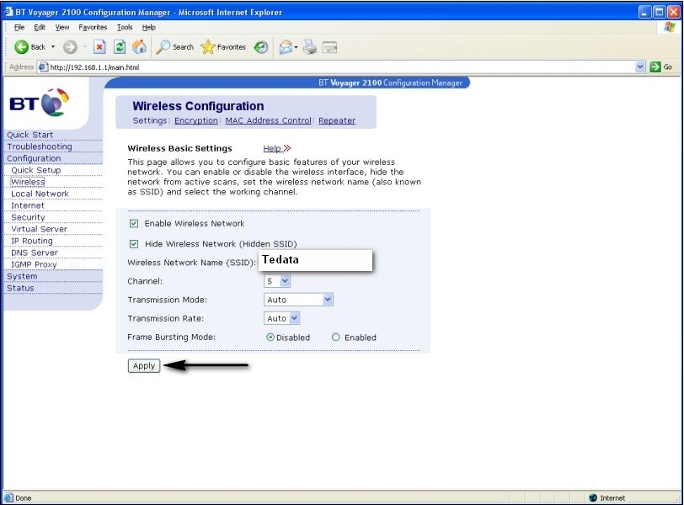Open the Search pane in toolbar
The image size is (684, 505).
[175, 46]
